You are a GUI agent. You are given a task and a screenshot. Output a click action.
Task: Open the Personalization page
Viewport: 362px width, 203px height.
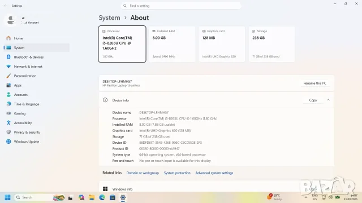36,76
